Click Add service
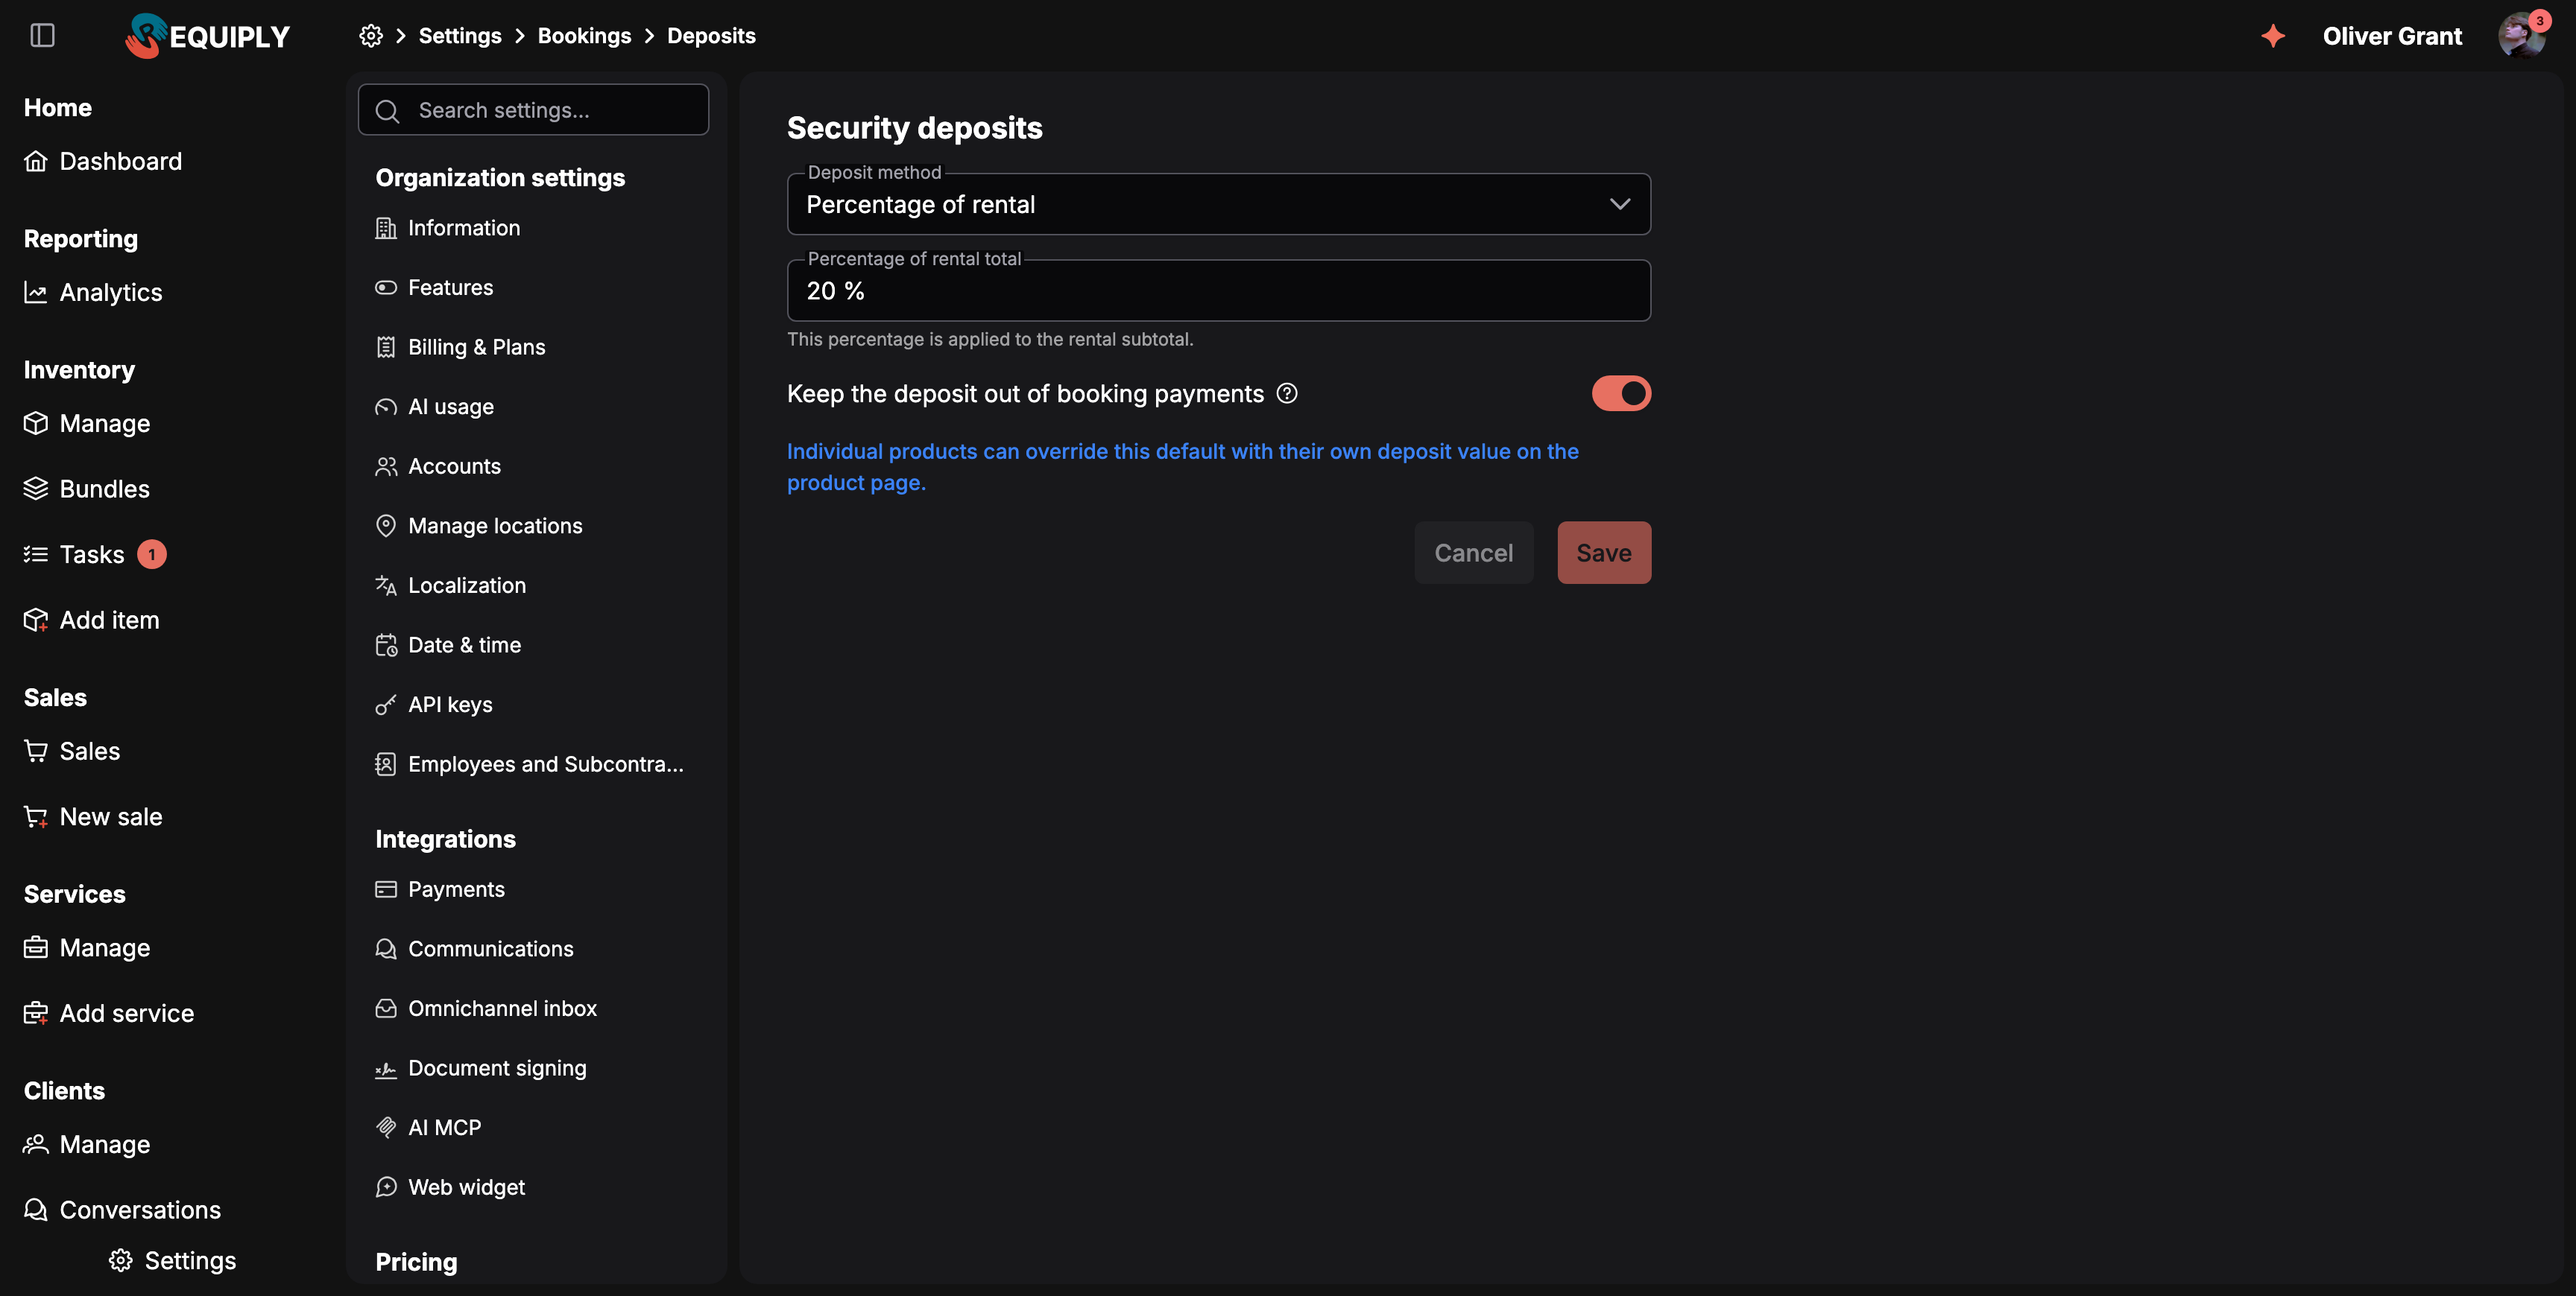Screen dimensions: 2576x1296 (109, 1012)
